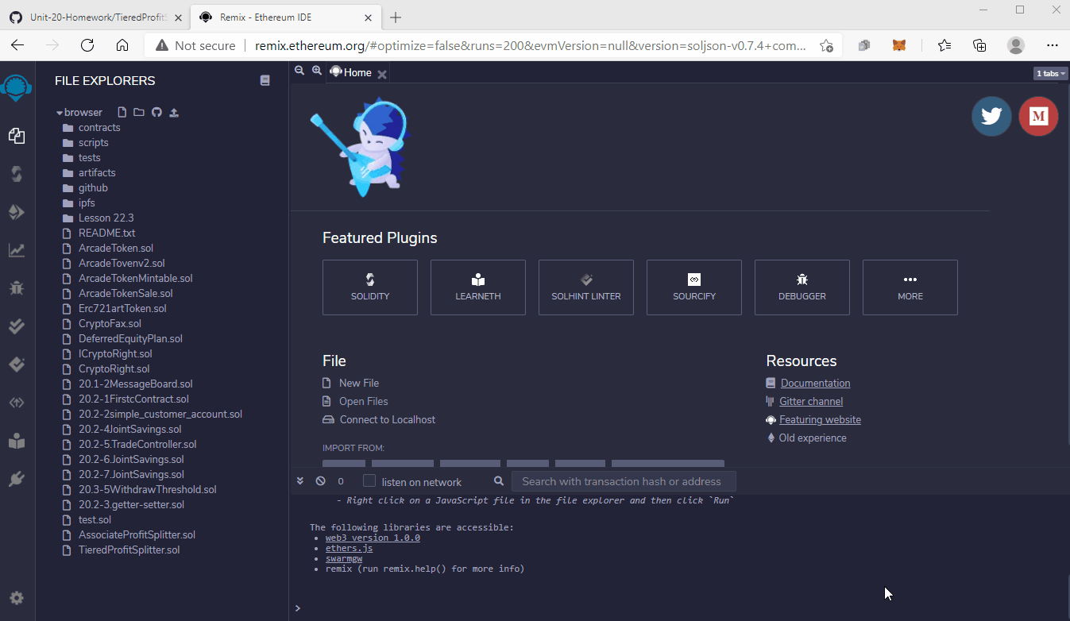Create new folder in browser explorer
Screen dimensions: 1070x621
click(x=139, y=112)
